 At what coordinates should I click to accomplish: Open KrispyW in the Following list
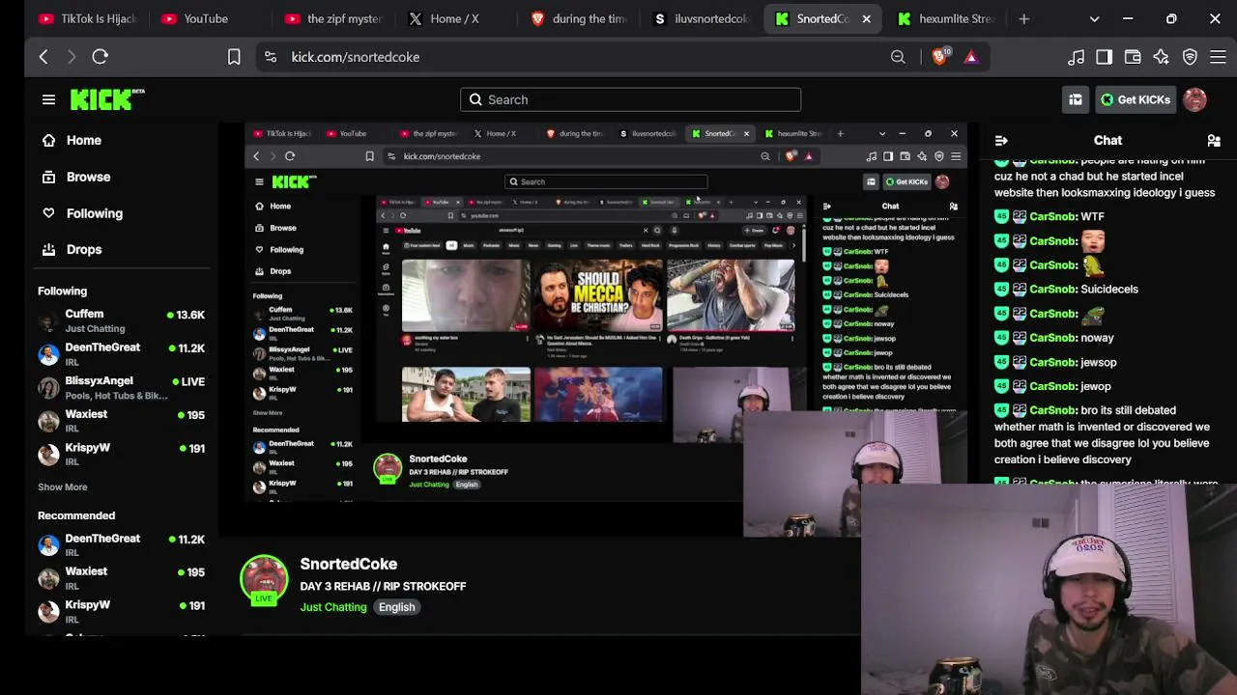[122, 454]
